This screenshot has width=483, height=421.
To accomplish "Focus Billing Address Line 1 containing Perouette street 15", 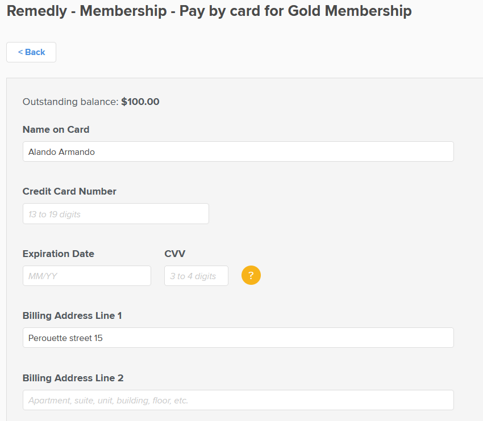I will [238, 337].
